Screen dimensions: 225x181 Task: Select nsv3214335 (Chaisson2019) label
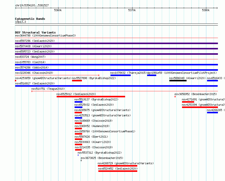coord(94,147)
